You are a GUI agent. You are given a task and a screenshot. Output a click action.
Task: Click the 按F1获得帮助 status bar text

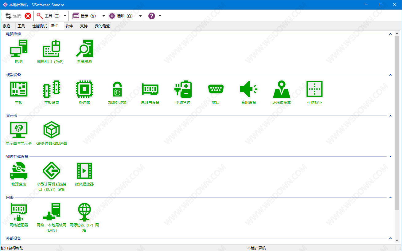pos(12,248)
